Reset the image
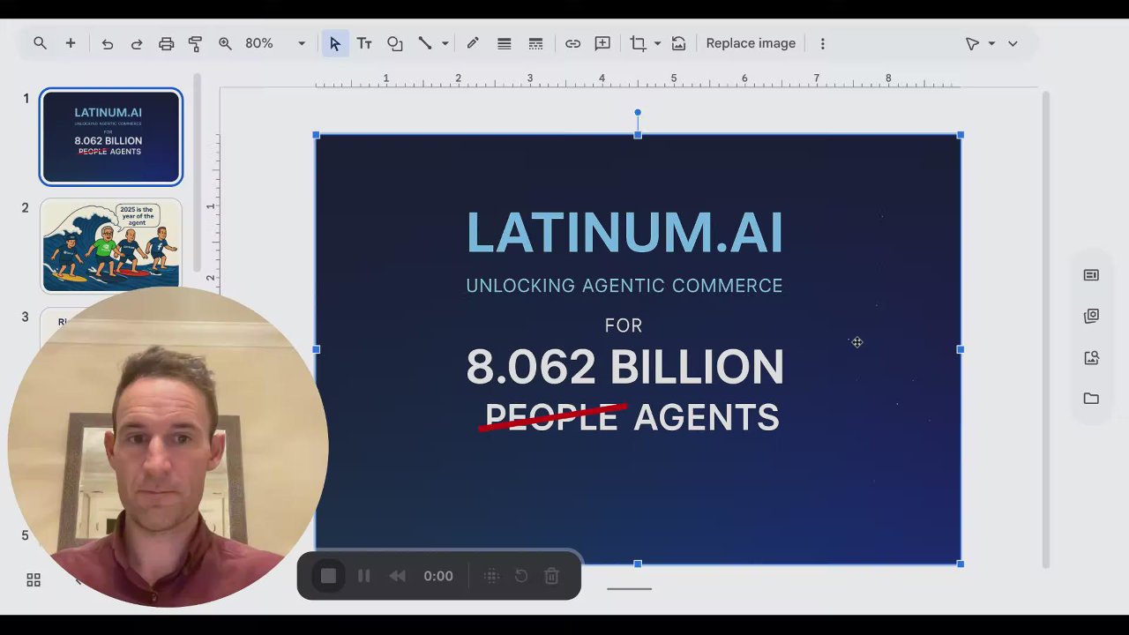Image resolution: width=1129 pixels, height=635 pixels. tap(678, 43)
